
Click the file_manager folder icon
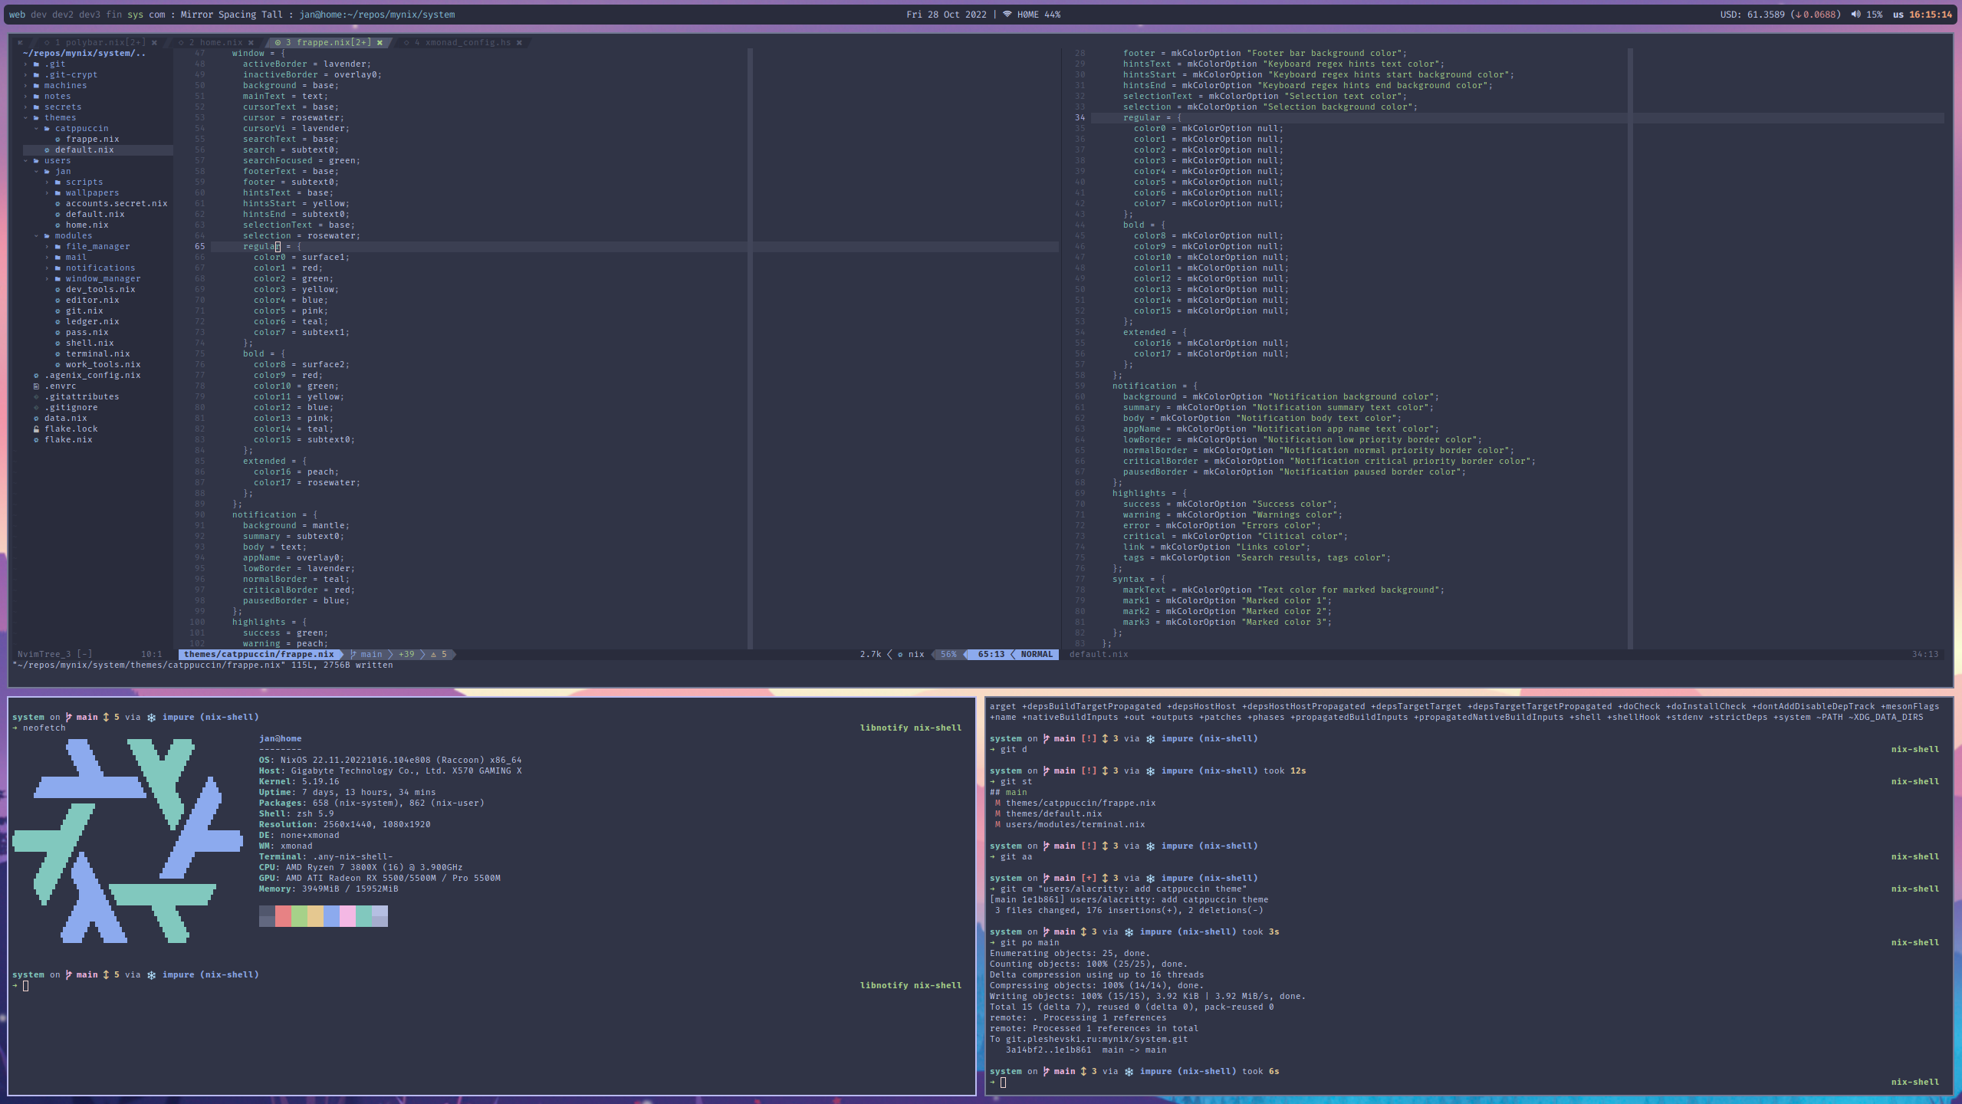click(x=58, y=247)
